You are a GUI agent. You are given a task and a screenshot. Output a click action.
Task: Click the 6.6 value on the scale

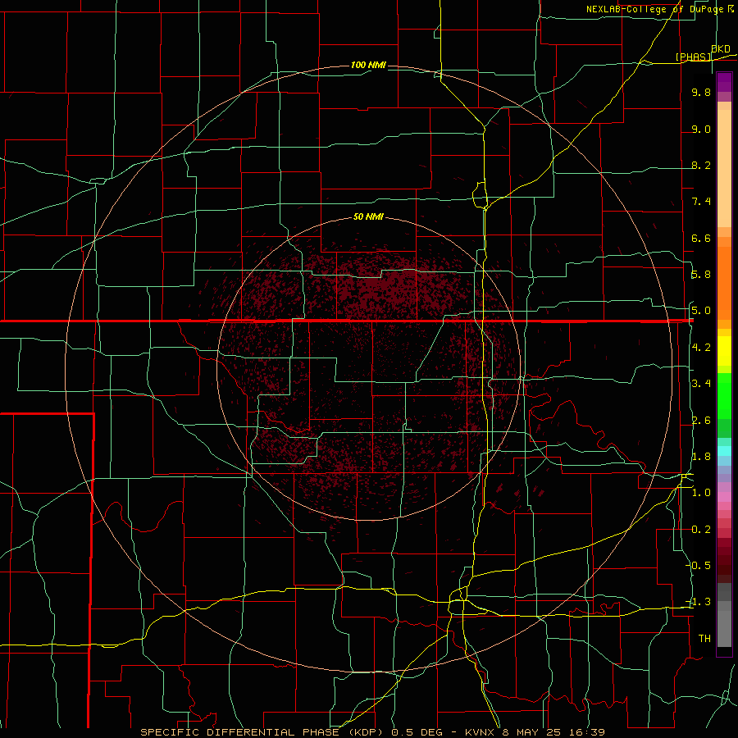click(x=701, y=238)
